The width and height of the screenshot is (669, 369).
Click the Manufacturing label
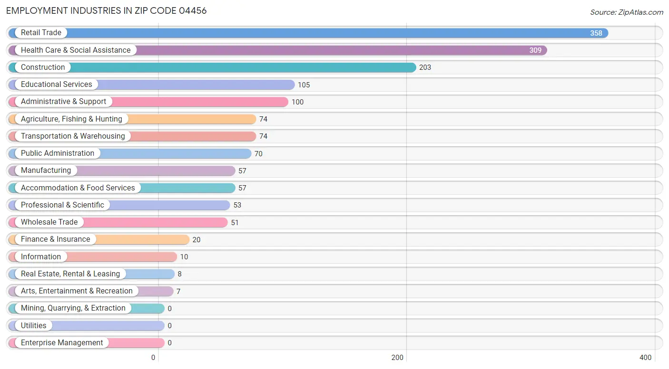[46, 170]
